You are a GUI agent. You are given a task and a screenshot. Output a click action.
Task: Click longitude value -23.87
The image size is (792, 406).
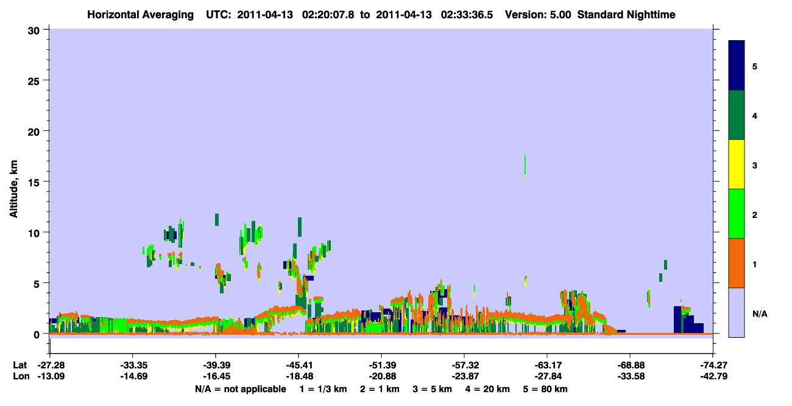464,377
